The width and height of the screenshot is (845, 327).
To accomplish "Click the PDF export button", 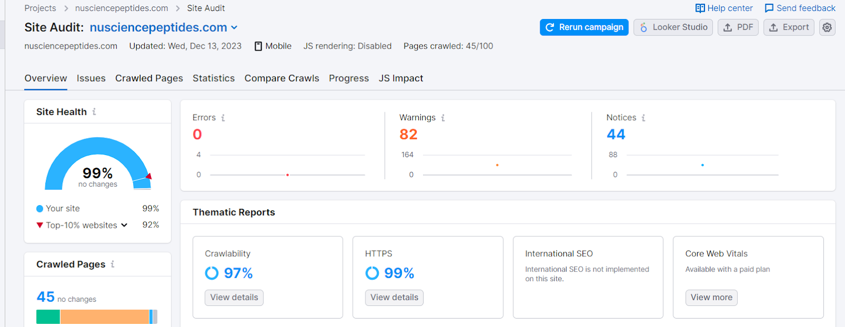I will (x=738, y=27).
